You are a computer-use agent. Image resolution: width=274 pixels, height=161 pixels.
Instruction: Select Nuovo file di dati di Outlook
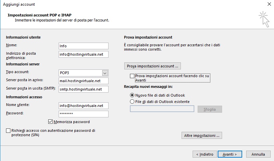[x=132, y=95]
